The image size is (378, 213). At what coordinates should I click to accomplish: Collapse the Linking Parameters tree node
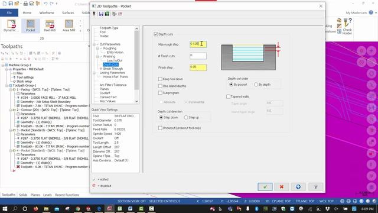[94, 73]
